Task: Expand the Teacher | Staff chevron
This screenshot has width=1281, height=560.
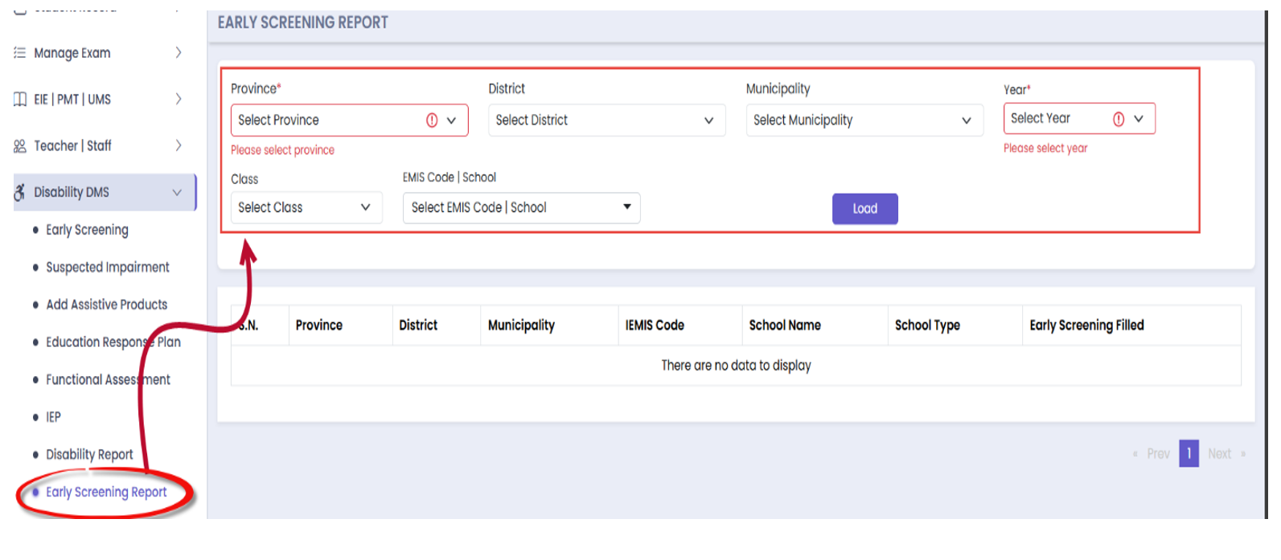Action: coord(179,146)
